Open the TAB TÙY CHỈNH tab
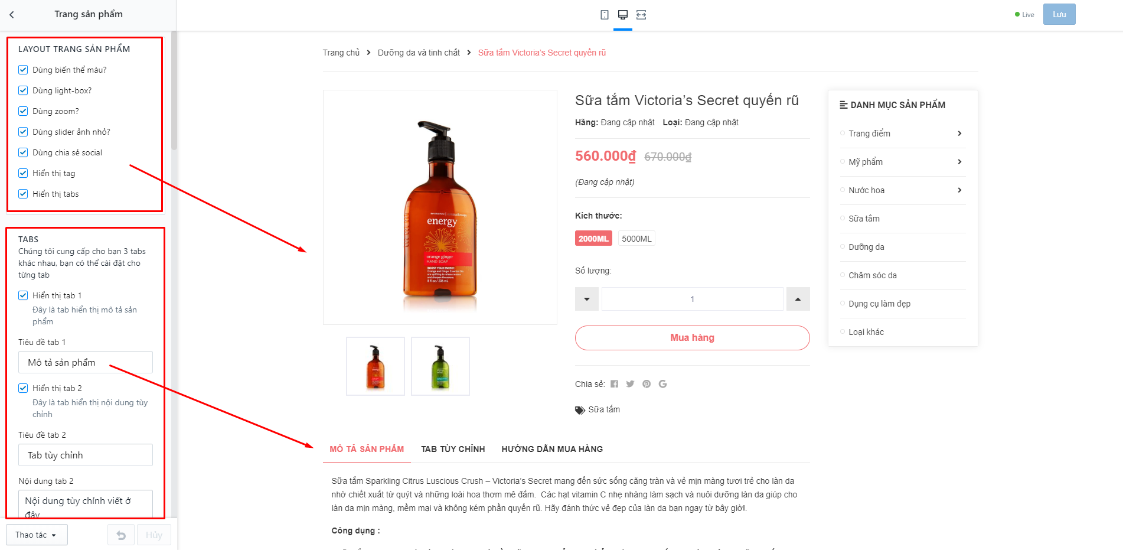The height and width of the screenshot is (550, 1123). pyautogui.click(x=453, y=449)
